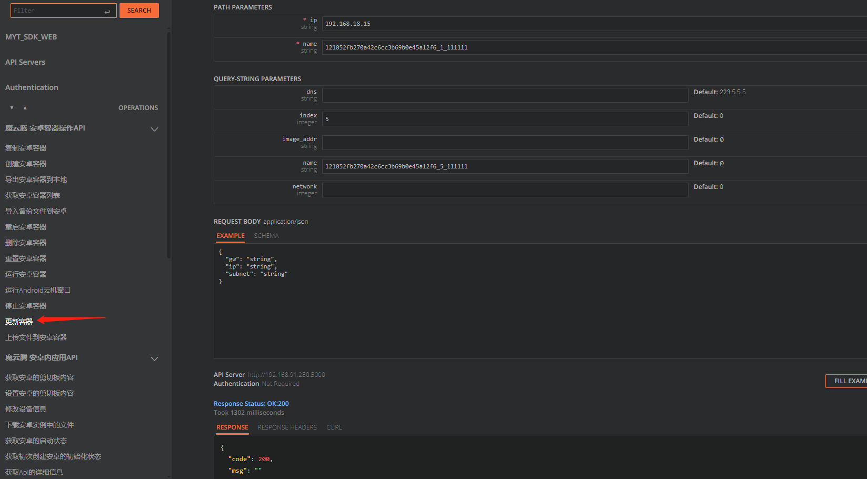Click the sidebar vertical scrollbar

point(169,145)
